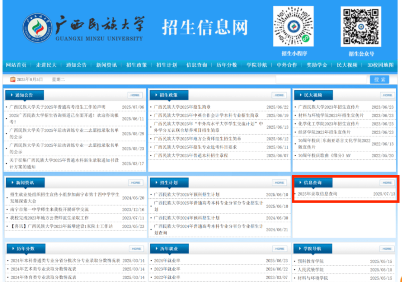Image resolution: width=402 pixels, height=282 pixels.
Task: Click MORE in the 信息查询 panel
Action: click(x=387, y=183)
